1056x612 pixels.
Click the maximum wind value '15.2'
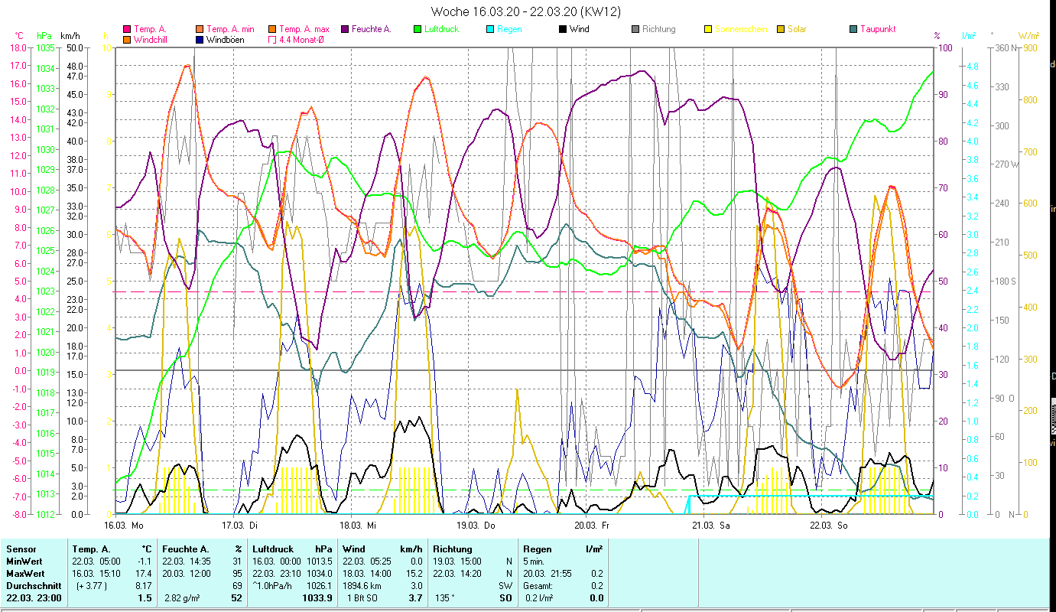[x=414, y=574]
